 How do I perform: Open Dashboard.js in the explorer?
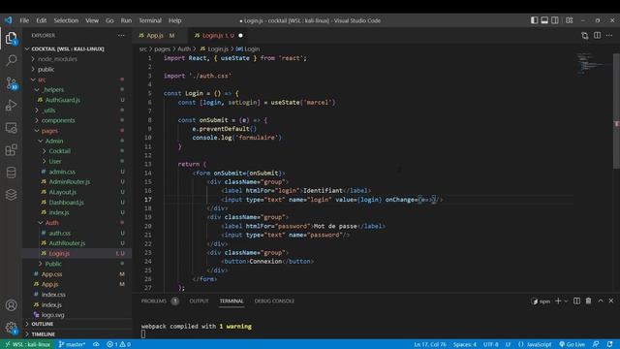(66, 203)
